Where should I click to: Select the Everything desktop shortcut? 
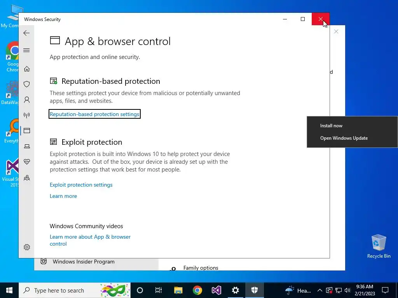(x=11, y=131)
